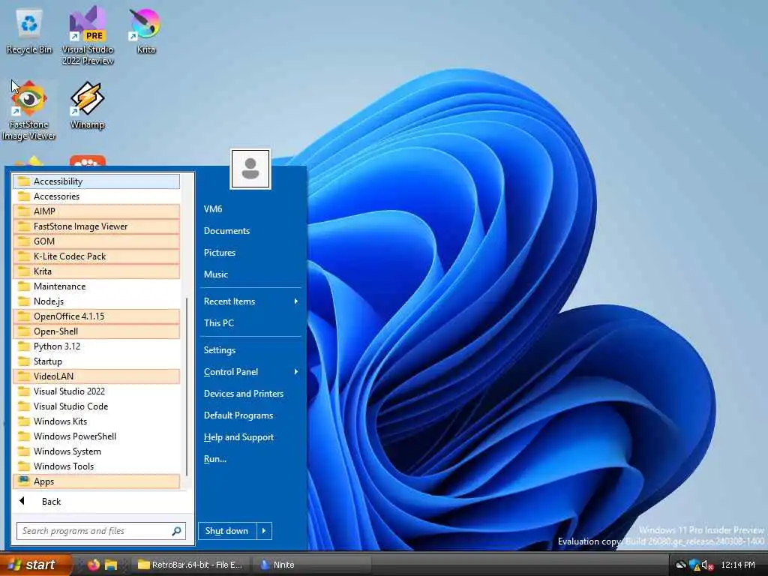Open the Accessibility folder in programs list

click(97, 181)
